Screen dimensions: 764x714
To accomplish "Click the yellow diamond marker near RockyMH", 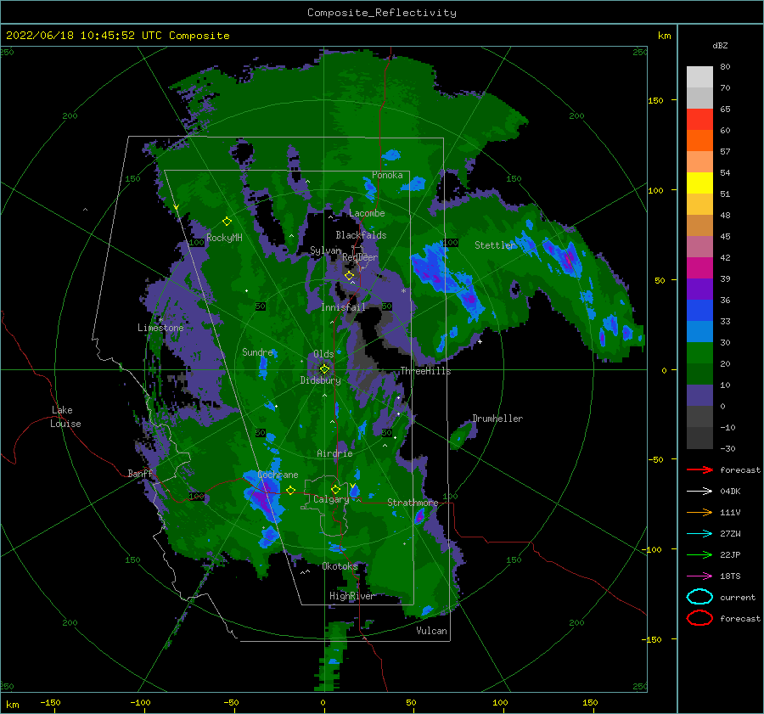I will coord(227,222).
